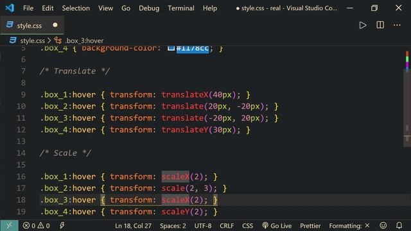Click the remote window indicator icon

click(x=9, y=225)
